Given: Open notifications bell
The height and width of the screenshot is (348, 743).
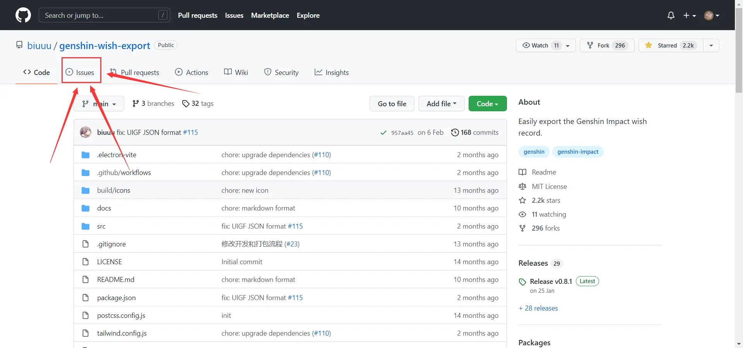Looking at the screenshot, I should 671,15.
